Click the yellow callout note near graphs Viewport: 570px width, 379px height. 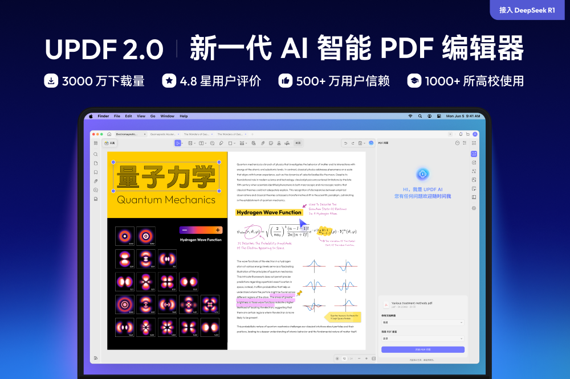pos(343,317)
